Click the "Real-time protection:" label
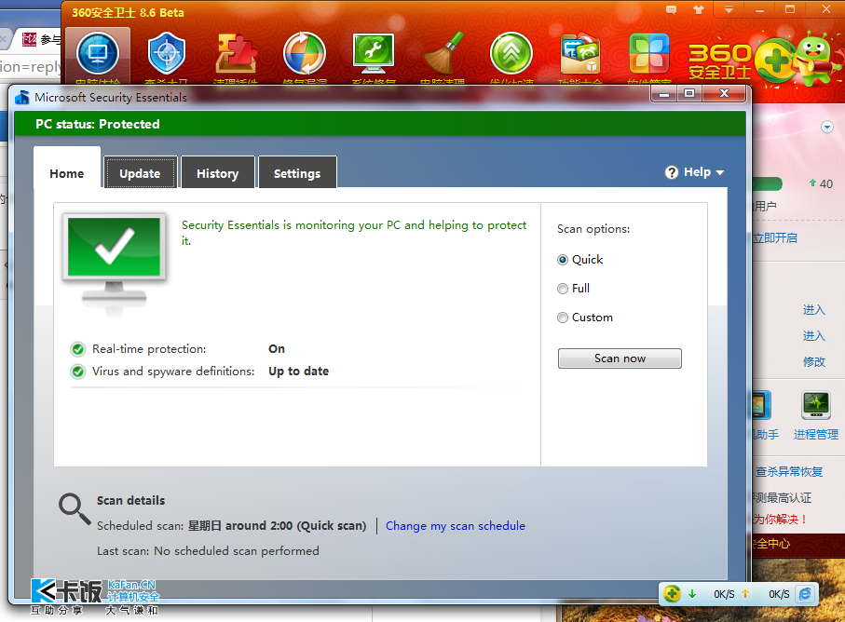The width and height of the screenshot is (845, 622). (149, 349)
